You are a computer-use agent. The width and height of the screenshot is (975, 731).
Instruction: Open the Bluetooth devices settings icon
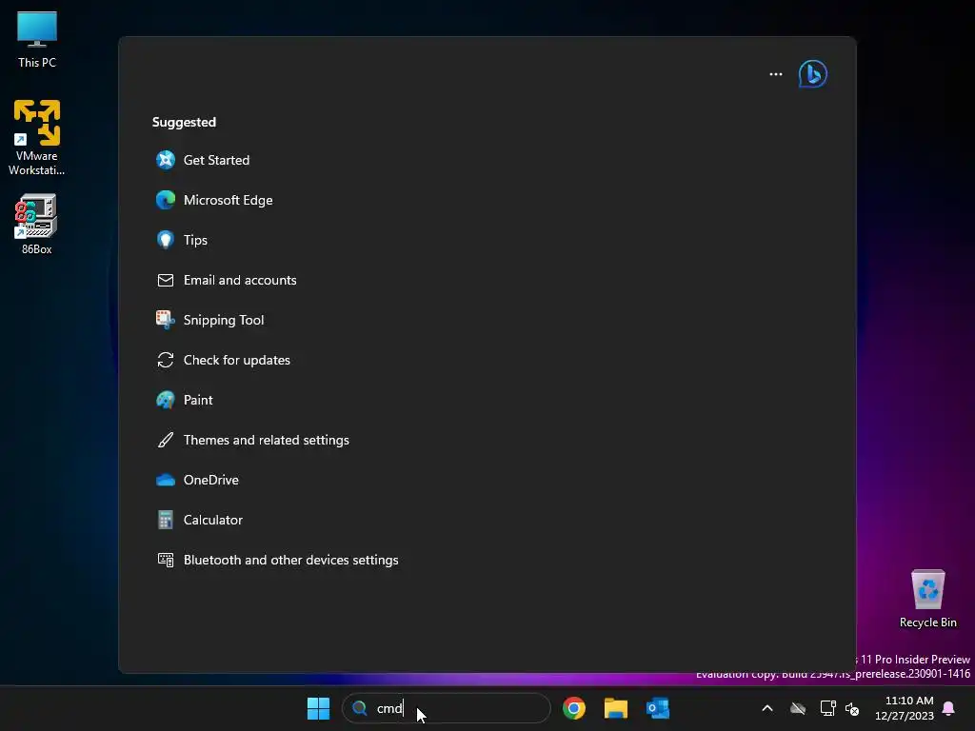[166, 560]
